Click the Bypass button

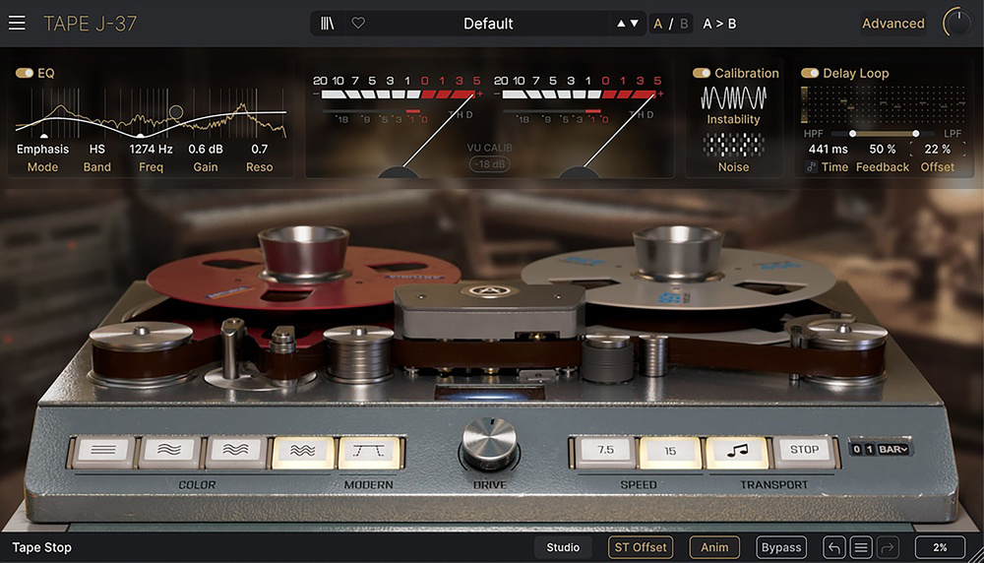click(x=780, y=548)
